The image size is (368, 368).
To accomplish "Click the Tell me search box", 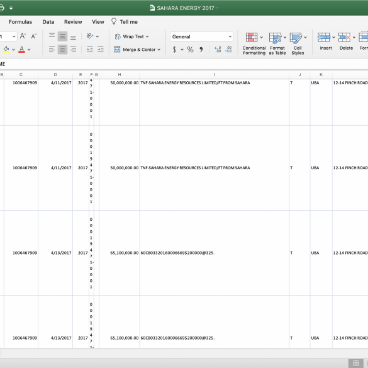I will [x=128, y=22].
